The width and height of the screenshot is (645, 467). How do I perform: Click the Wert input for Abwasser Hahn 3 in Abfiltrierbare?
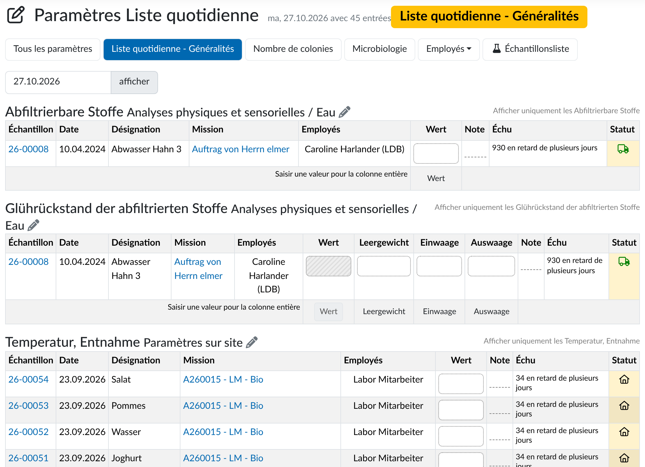click(436, 153)
